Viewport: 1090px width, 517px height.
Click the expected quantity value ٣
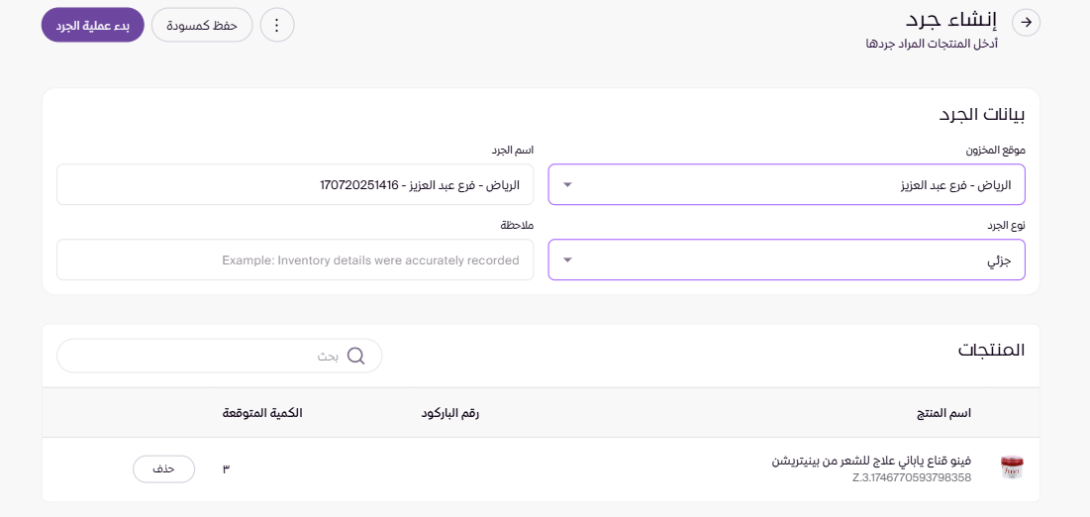tap(226, 468)
